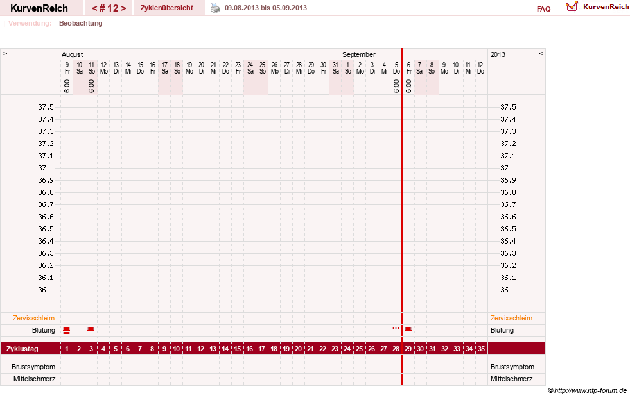The width and height of the screenshot is (630, 398).
Task: Click the left 37.5 temperature label
Action: [46, 107]
